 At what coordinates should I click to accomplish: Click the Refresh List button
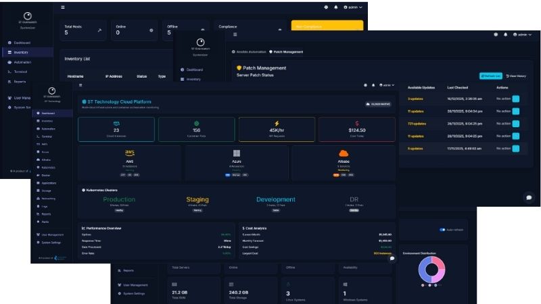click(x=490, y=76)
